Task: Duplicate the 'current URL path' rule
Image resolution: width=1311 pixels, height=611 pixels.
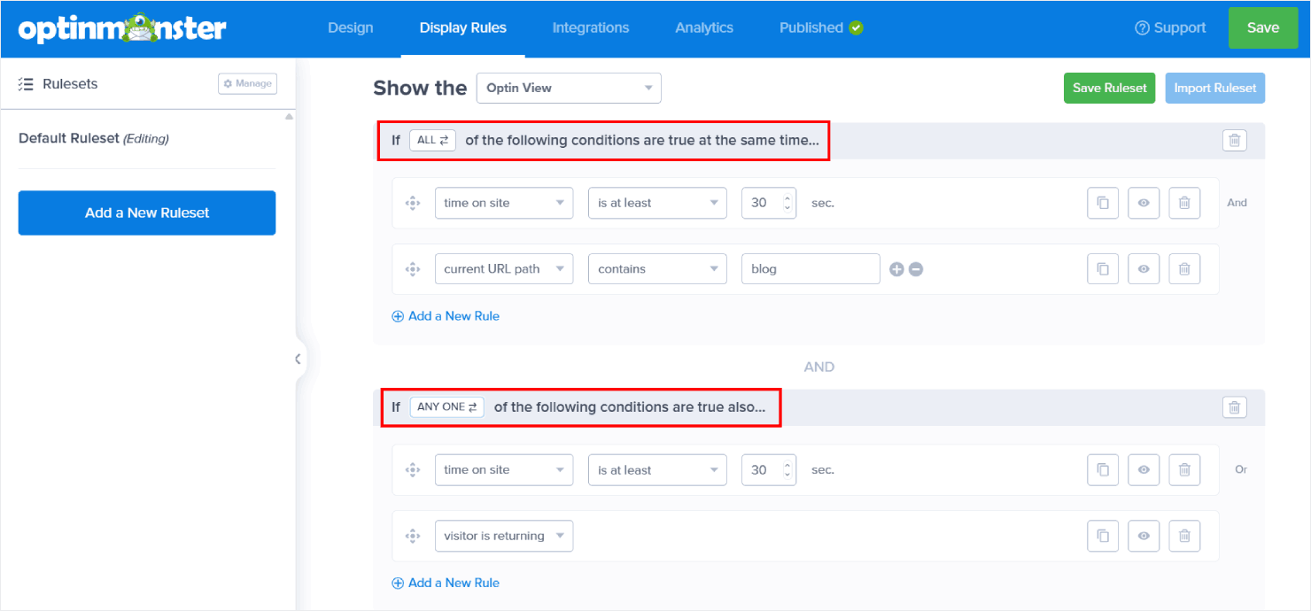Action: click(x=1103, y=269)
